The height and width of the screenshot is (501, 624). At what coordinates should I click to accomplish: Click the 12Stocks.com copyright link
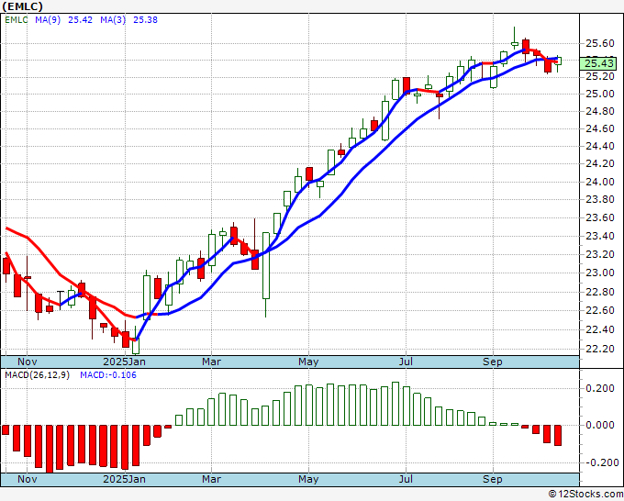(585, 495)
